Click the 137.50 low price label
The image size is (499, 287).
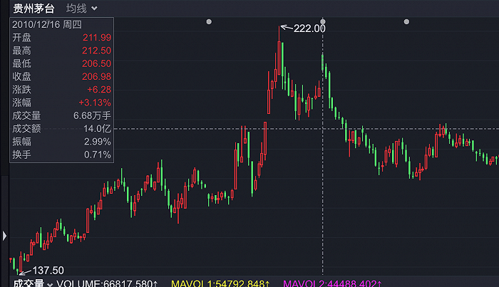point(48,271)
